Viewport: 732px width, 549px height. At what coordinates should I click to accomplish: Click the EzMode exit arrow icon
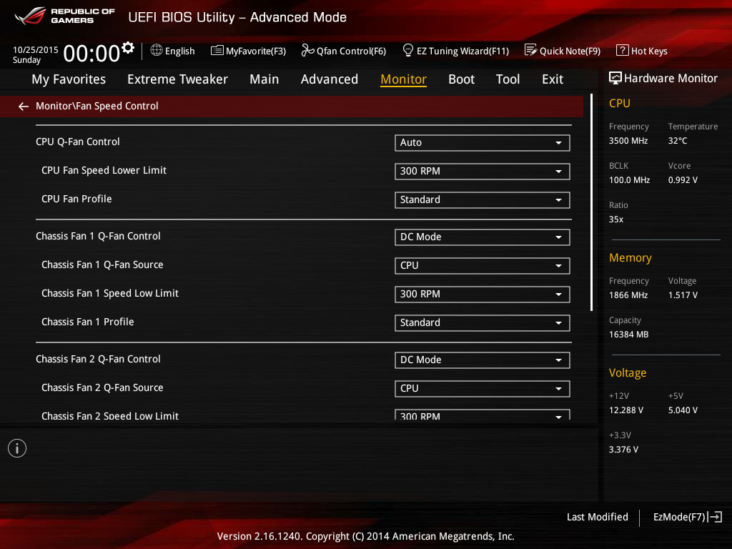[x=715, y=517]
